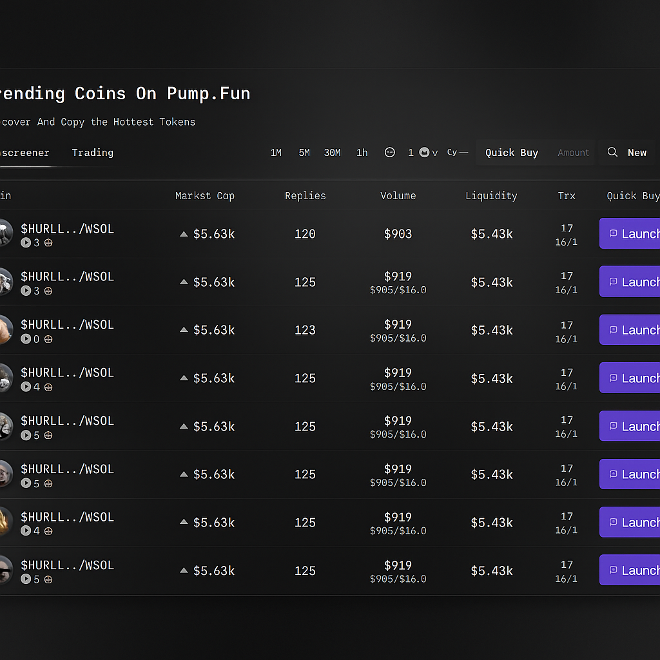The image size is (660, 660).
Task: Click the globe icon in the golden avatar row
Action: pos(48,531)
